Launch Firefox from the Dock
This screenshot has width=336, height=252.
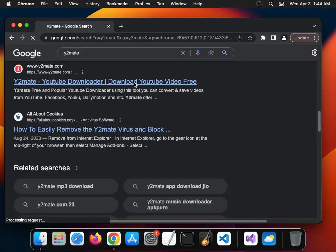point(95,239)
